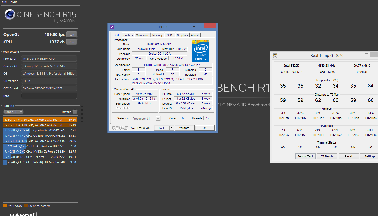The width and height of the screenshot is (378, 216).
Task: Click the Bus Speed value 99.94 MHz
Action: click(x=144, y=104)
